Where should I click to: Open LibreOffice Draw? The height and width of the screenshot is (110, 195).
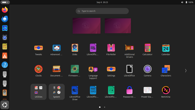pos(75,93)
